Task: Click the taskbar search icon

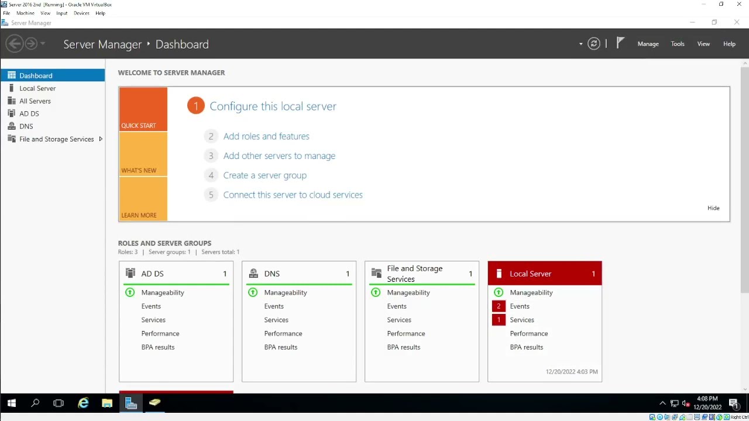Action: coord(35,403)
